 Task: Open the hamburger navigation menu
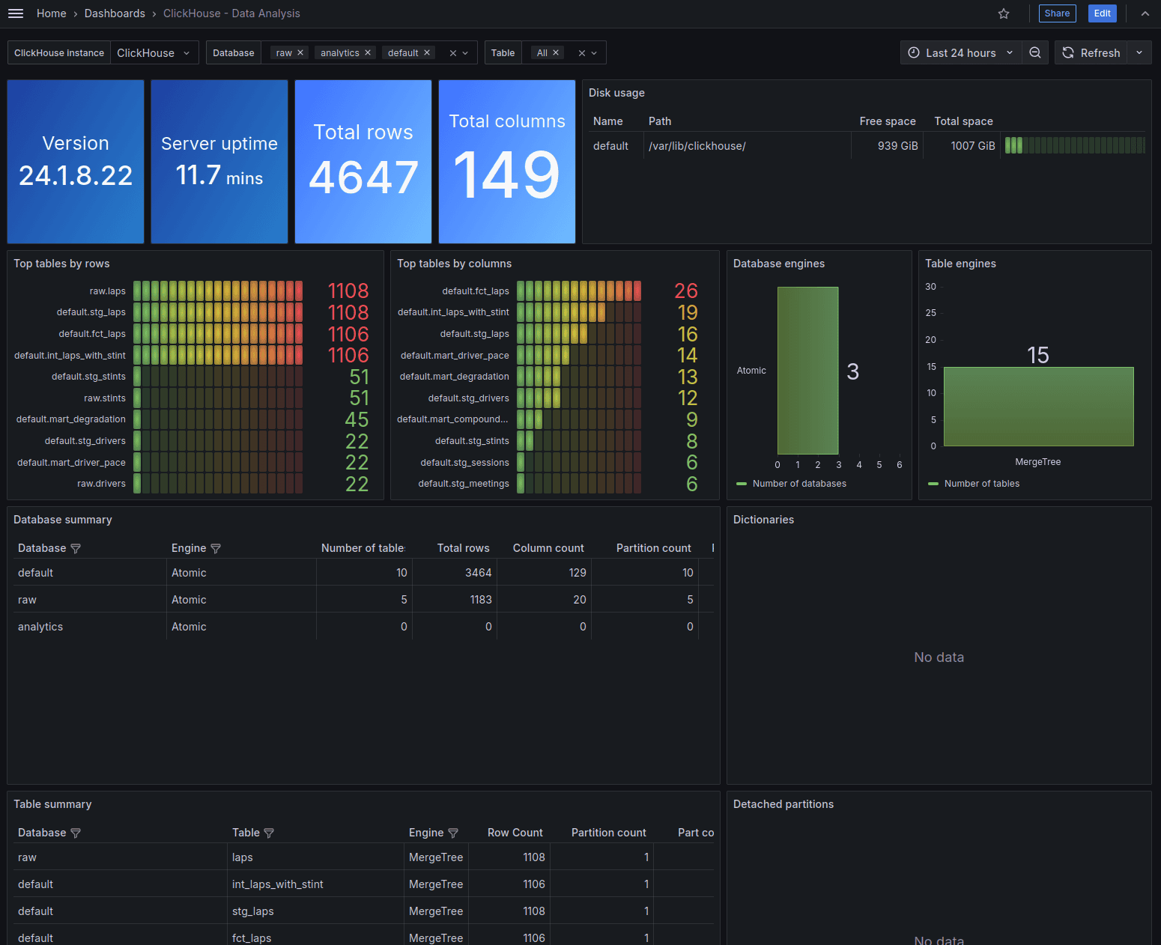(x=16, y=13)
